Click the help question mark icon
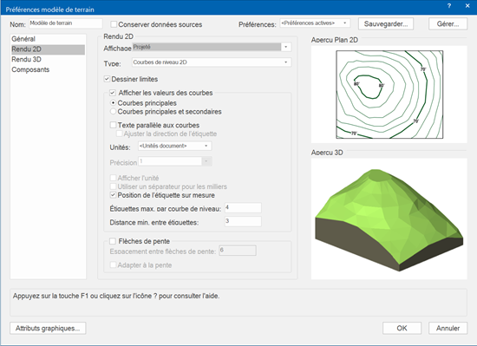The height and width of the screenshot is (346, 477). (x=449, y=6)
